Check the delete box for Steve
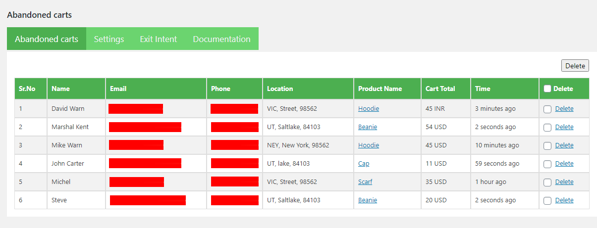 point(547,200)
